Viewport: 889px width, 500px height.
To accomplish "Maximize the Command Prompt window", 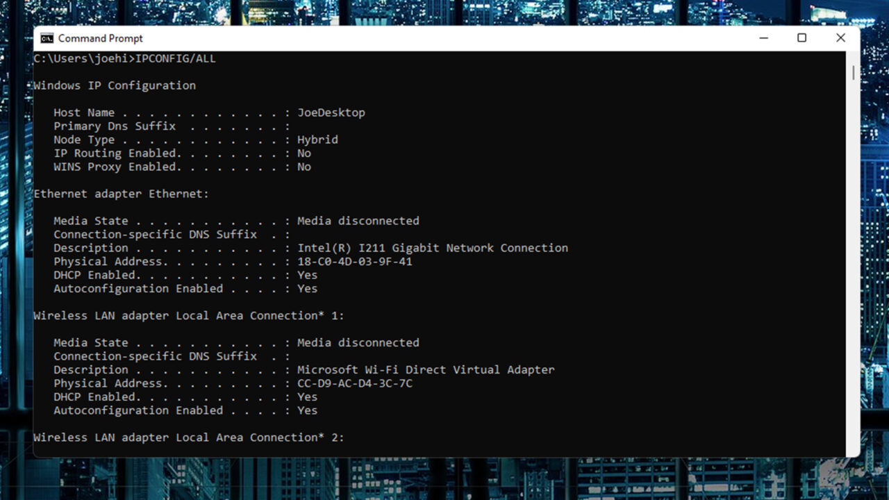I will pyautogui.click(x=801, y=38).
